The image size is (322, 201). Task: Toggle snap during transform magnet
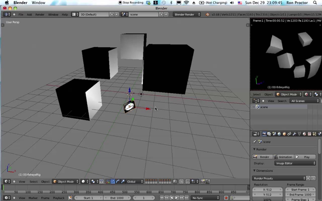(188, 181)
